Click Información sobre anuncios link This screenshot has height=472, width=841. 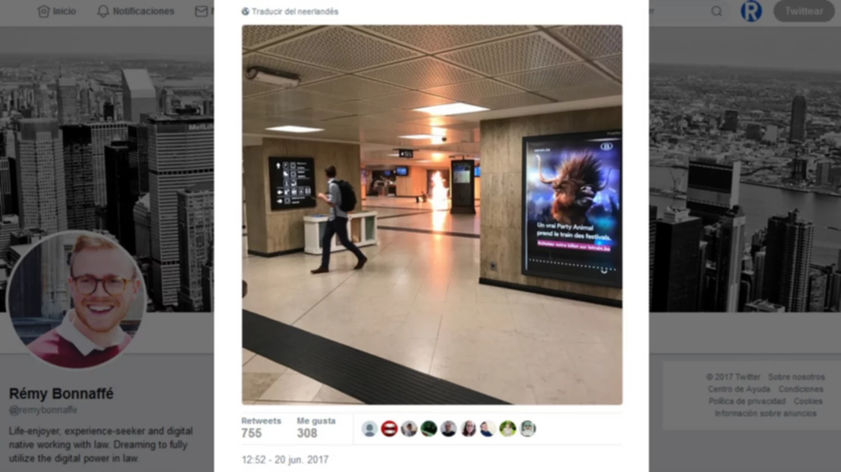[x=765, y=414]
